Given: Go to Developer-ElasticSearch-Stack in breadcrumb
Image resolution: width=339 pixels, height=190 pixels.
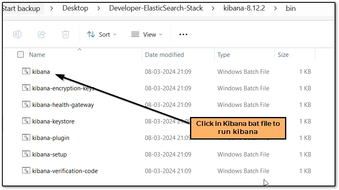Looking at the screenshot, I should coord(156,8).
